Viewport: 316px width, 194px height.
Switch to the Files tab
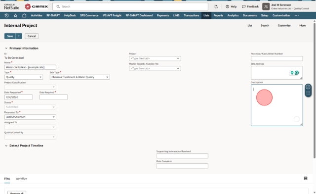(7, 179)
